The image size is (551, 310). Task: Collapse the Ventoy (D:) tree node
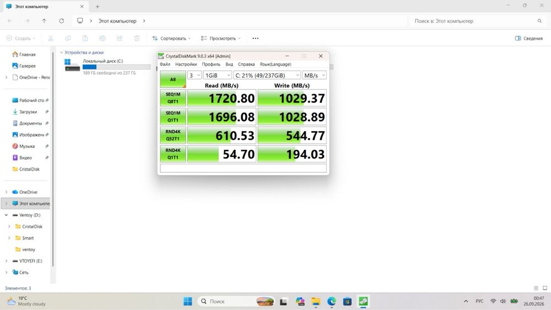coord(6,215)
